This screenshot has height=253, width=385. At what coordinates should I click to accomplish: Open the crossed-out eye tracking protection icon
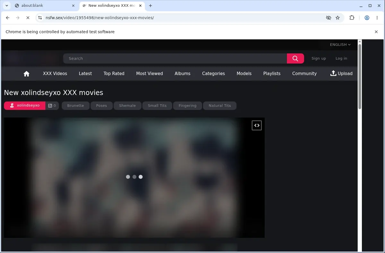(328, 18)
